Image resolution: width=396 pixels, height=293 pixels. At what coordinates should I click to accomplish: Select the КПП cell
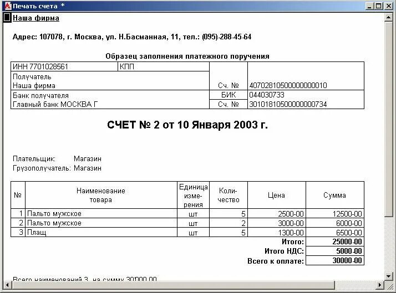point(164,66)
